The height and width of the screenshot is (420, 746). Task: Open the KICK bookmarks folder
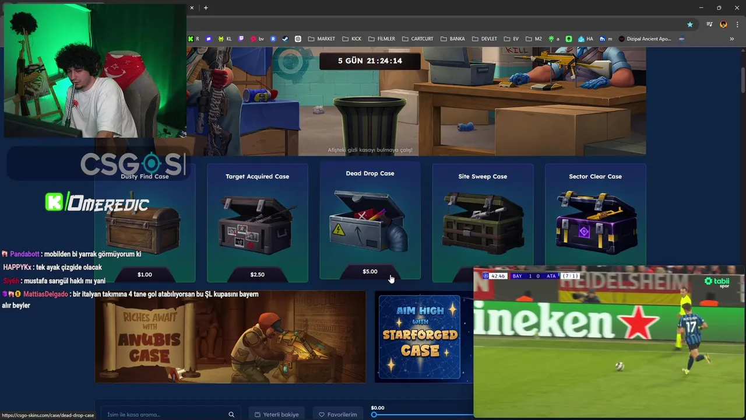(x=351, y=39)
